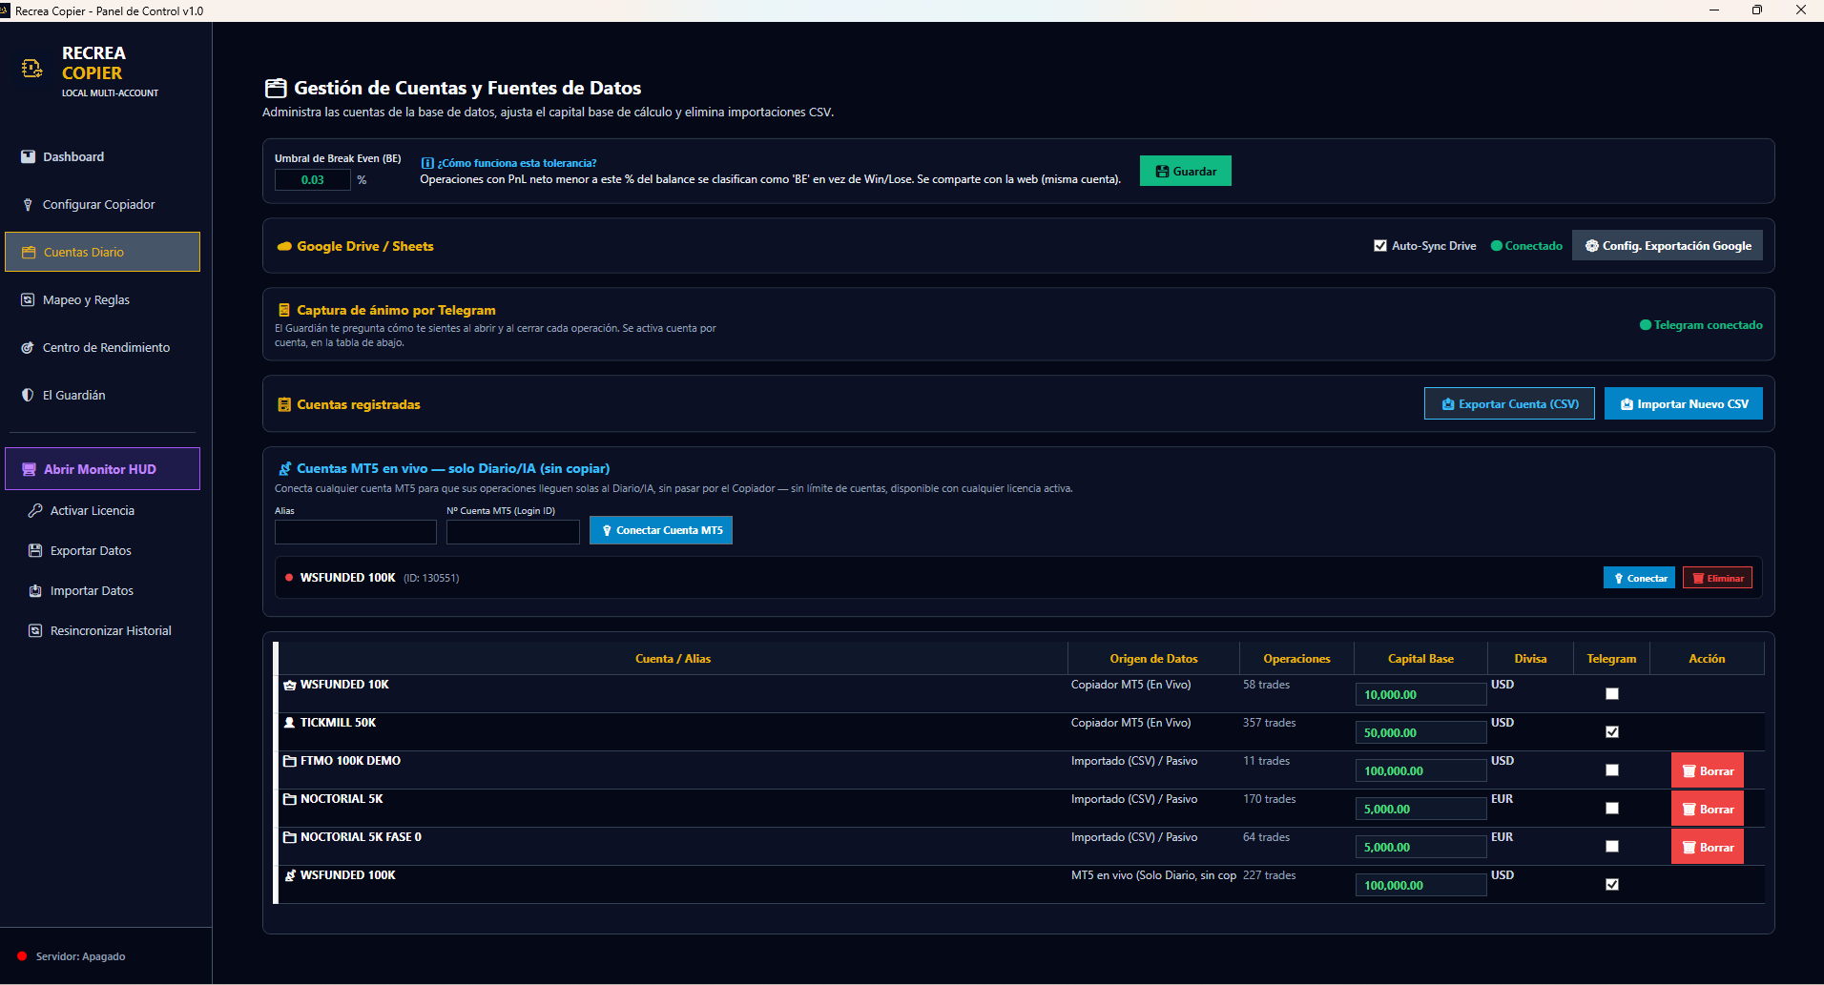Open Config. Exportación Google
This screenshot has width=1824, height=985.
click(1668, 246)
